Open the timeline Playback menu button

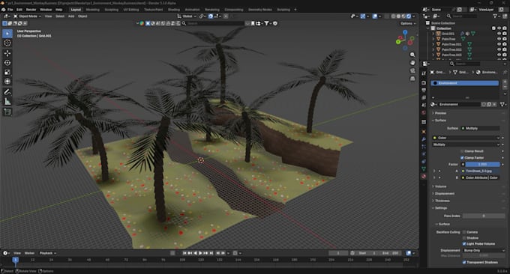(47, 253)
